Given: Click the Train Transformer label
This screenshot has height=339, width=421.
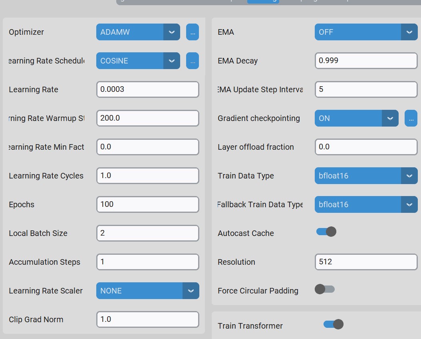Looking at the screenshot, I should (250, 326).
